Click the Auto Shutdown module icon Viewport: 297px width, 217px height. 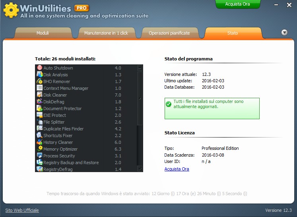click(40, 68)
